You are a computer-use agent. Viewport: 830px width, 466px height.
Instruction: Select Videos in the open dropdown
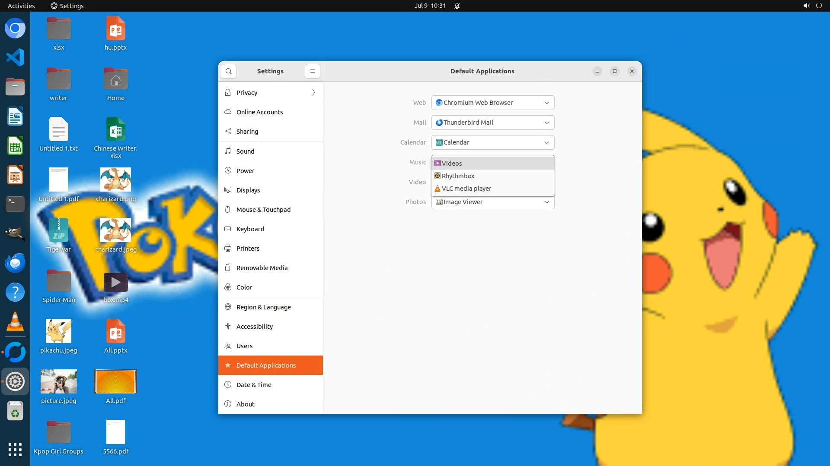[x=452, y=163]
